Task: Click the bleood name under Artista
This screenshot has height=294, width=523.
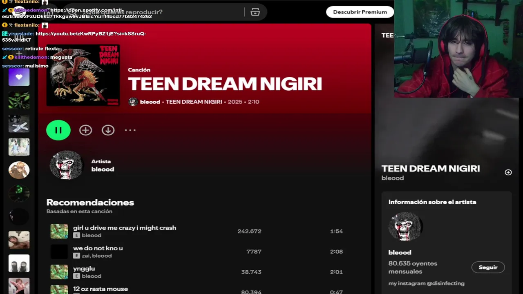Action: pyautogui.click(x=103, y=169)
